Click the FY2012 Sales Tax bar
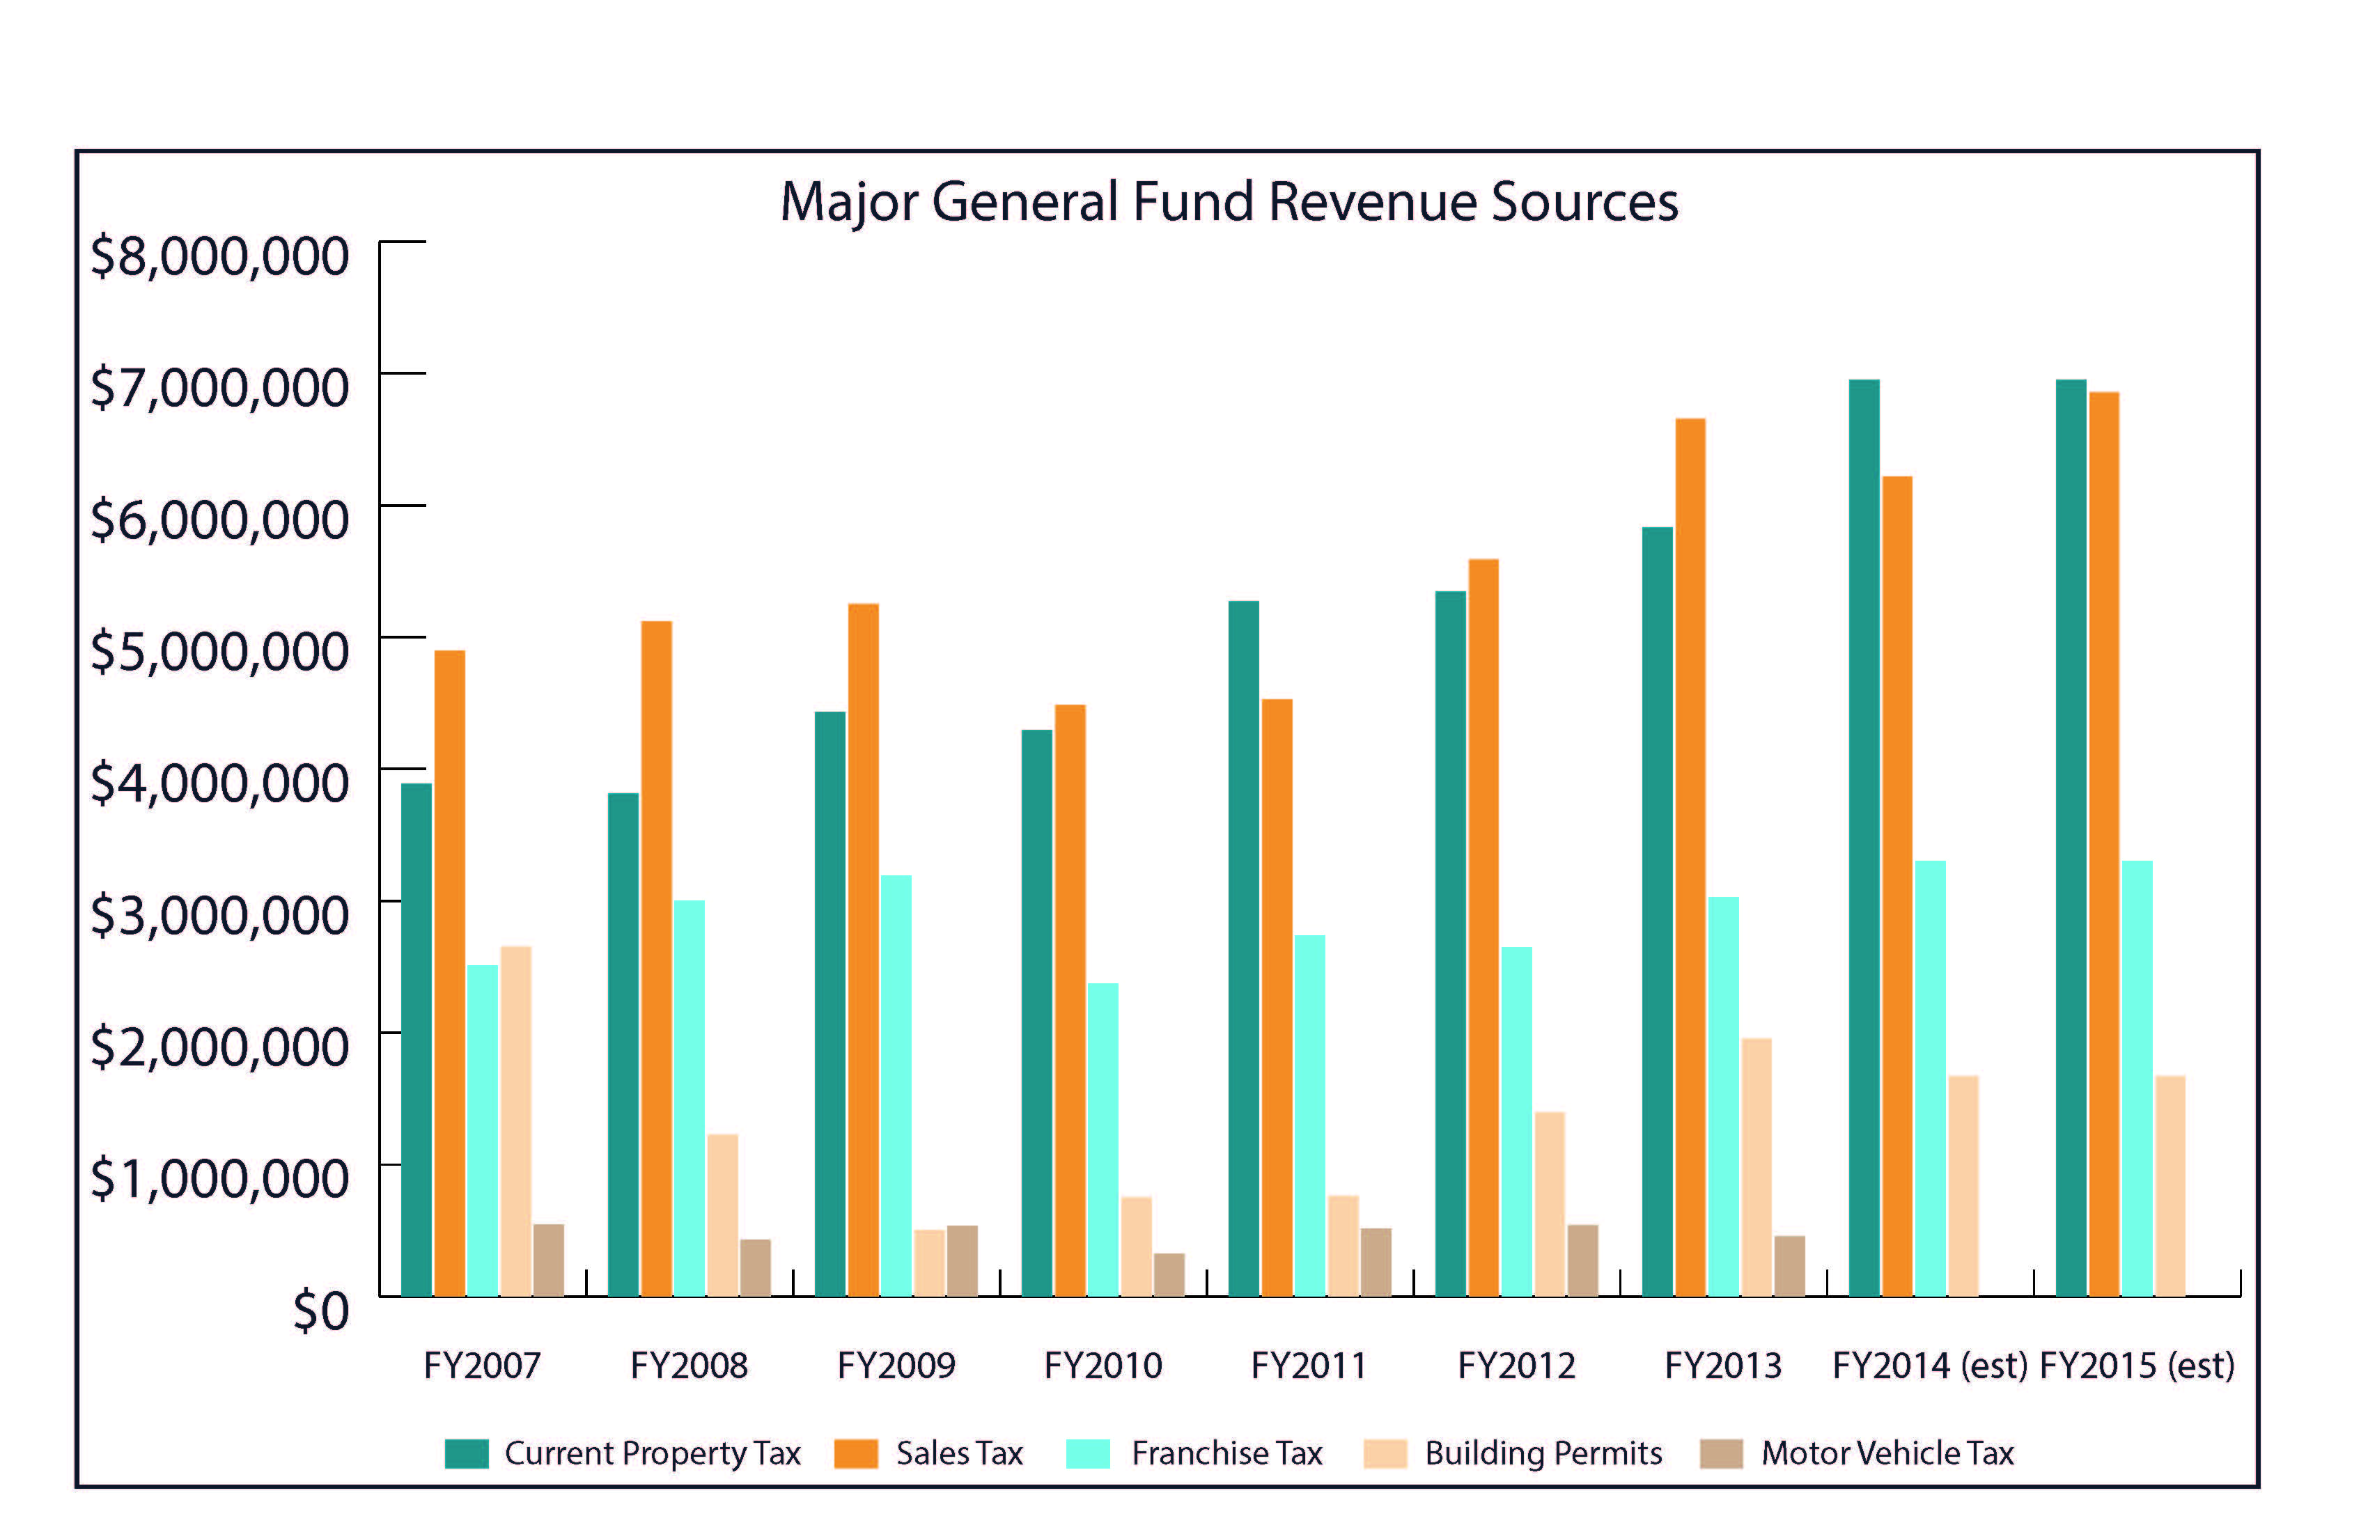This screenshot has height=1532, width=2368. click(x=1483, y=927)
